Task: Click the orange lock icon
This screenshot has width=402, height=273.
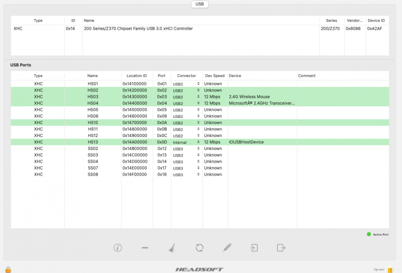Action: (x=8, y=269)
